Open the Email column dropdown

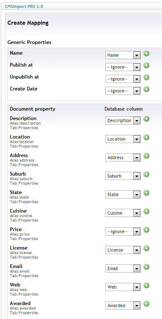click(123, 268)
